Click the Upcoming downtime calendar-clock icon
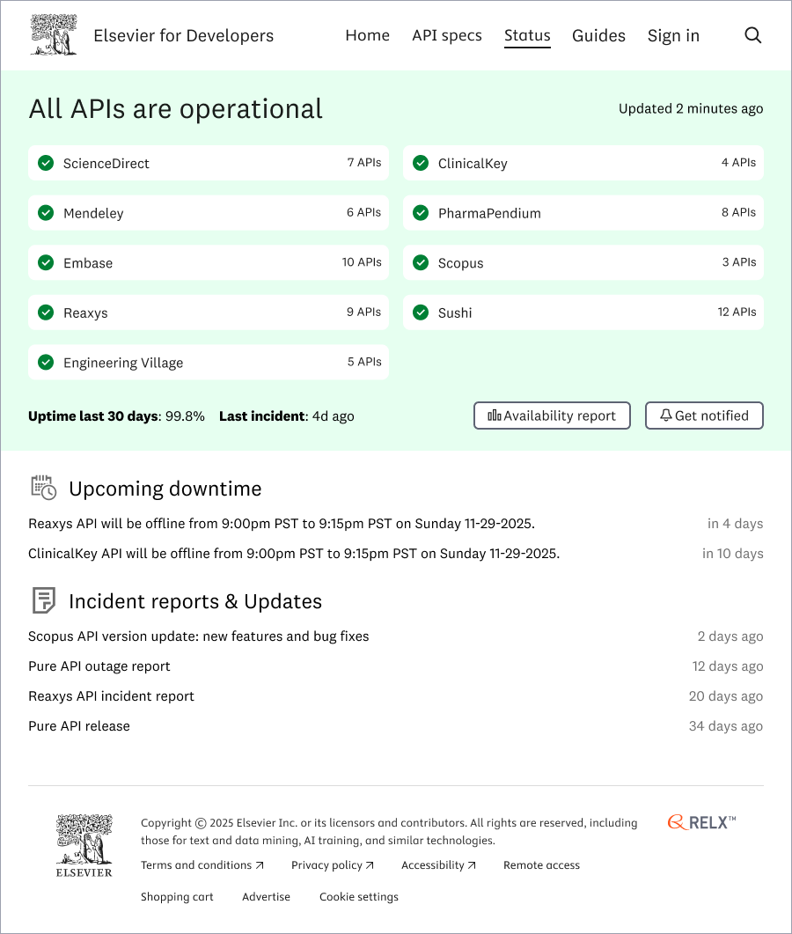Image resolution: width=792 pixels, height=934 pixels. pyautogui.click(x=43, y=488)
